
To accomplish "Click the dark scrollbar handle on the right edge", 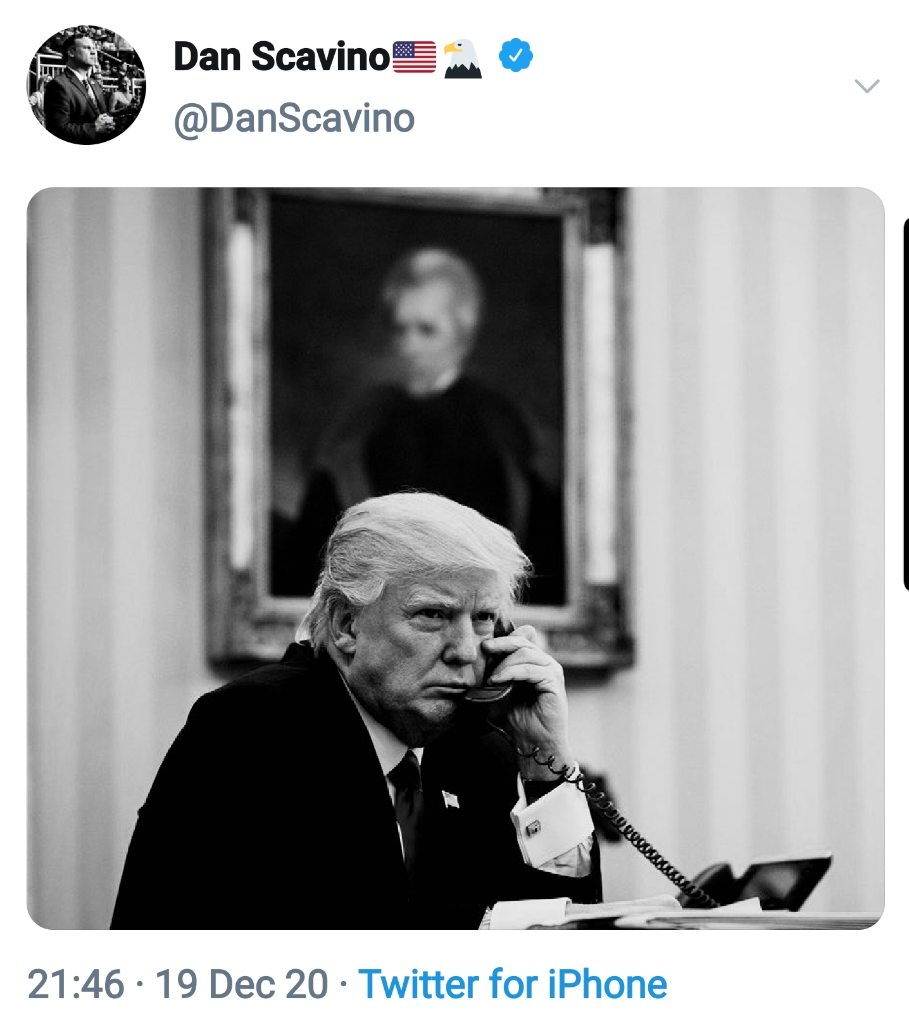I will tap(905, 404).
